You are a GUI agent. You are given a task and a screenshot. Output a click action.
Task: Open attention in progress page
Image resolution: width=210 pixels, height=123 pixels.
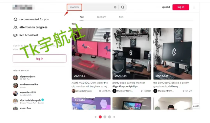[33, 27]
